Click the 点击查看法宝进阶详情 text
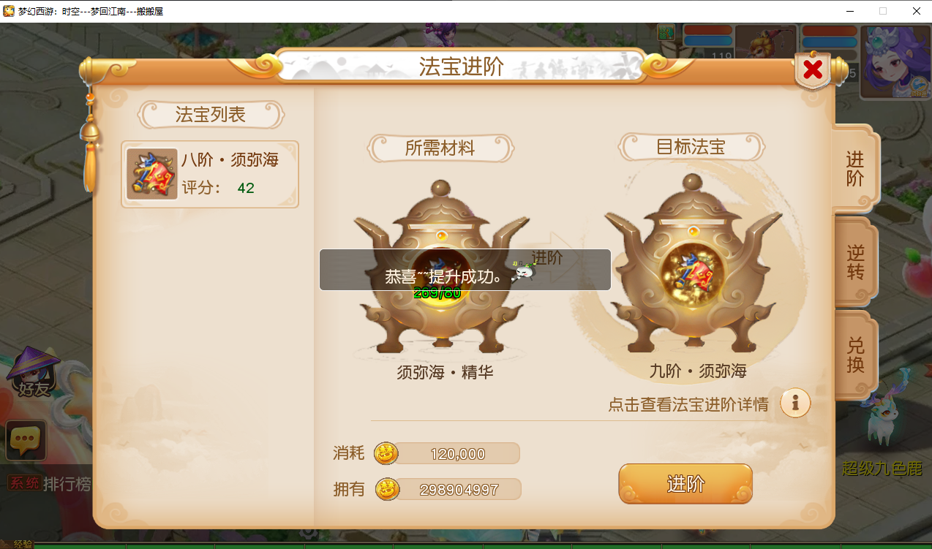 (688, 404)
